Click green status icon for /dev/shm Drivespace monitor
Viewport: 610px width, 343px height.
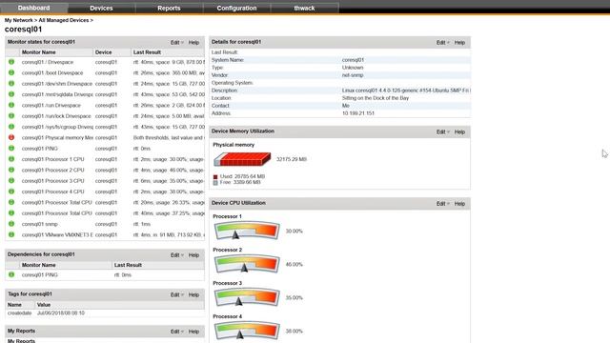click(x=11, y=84)
